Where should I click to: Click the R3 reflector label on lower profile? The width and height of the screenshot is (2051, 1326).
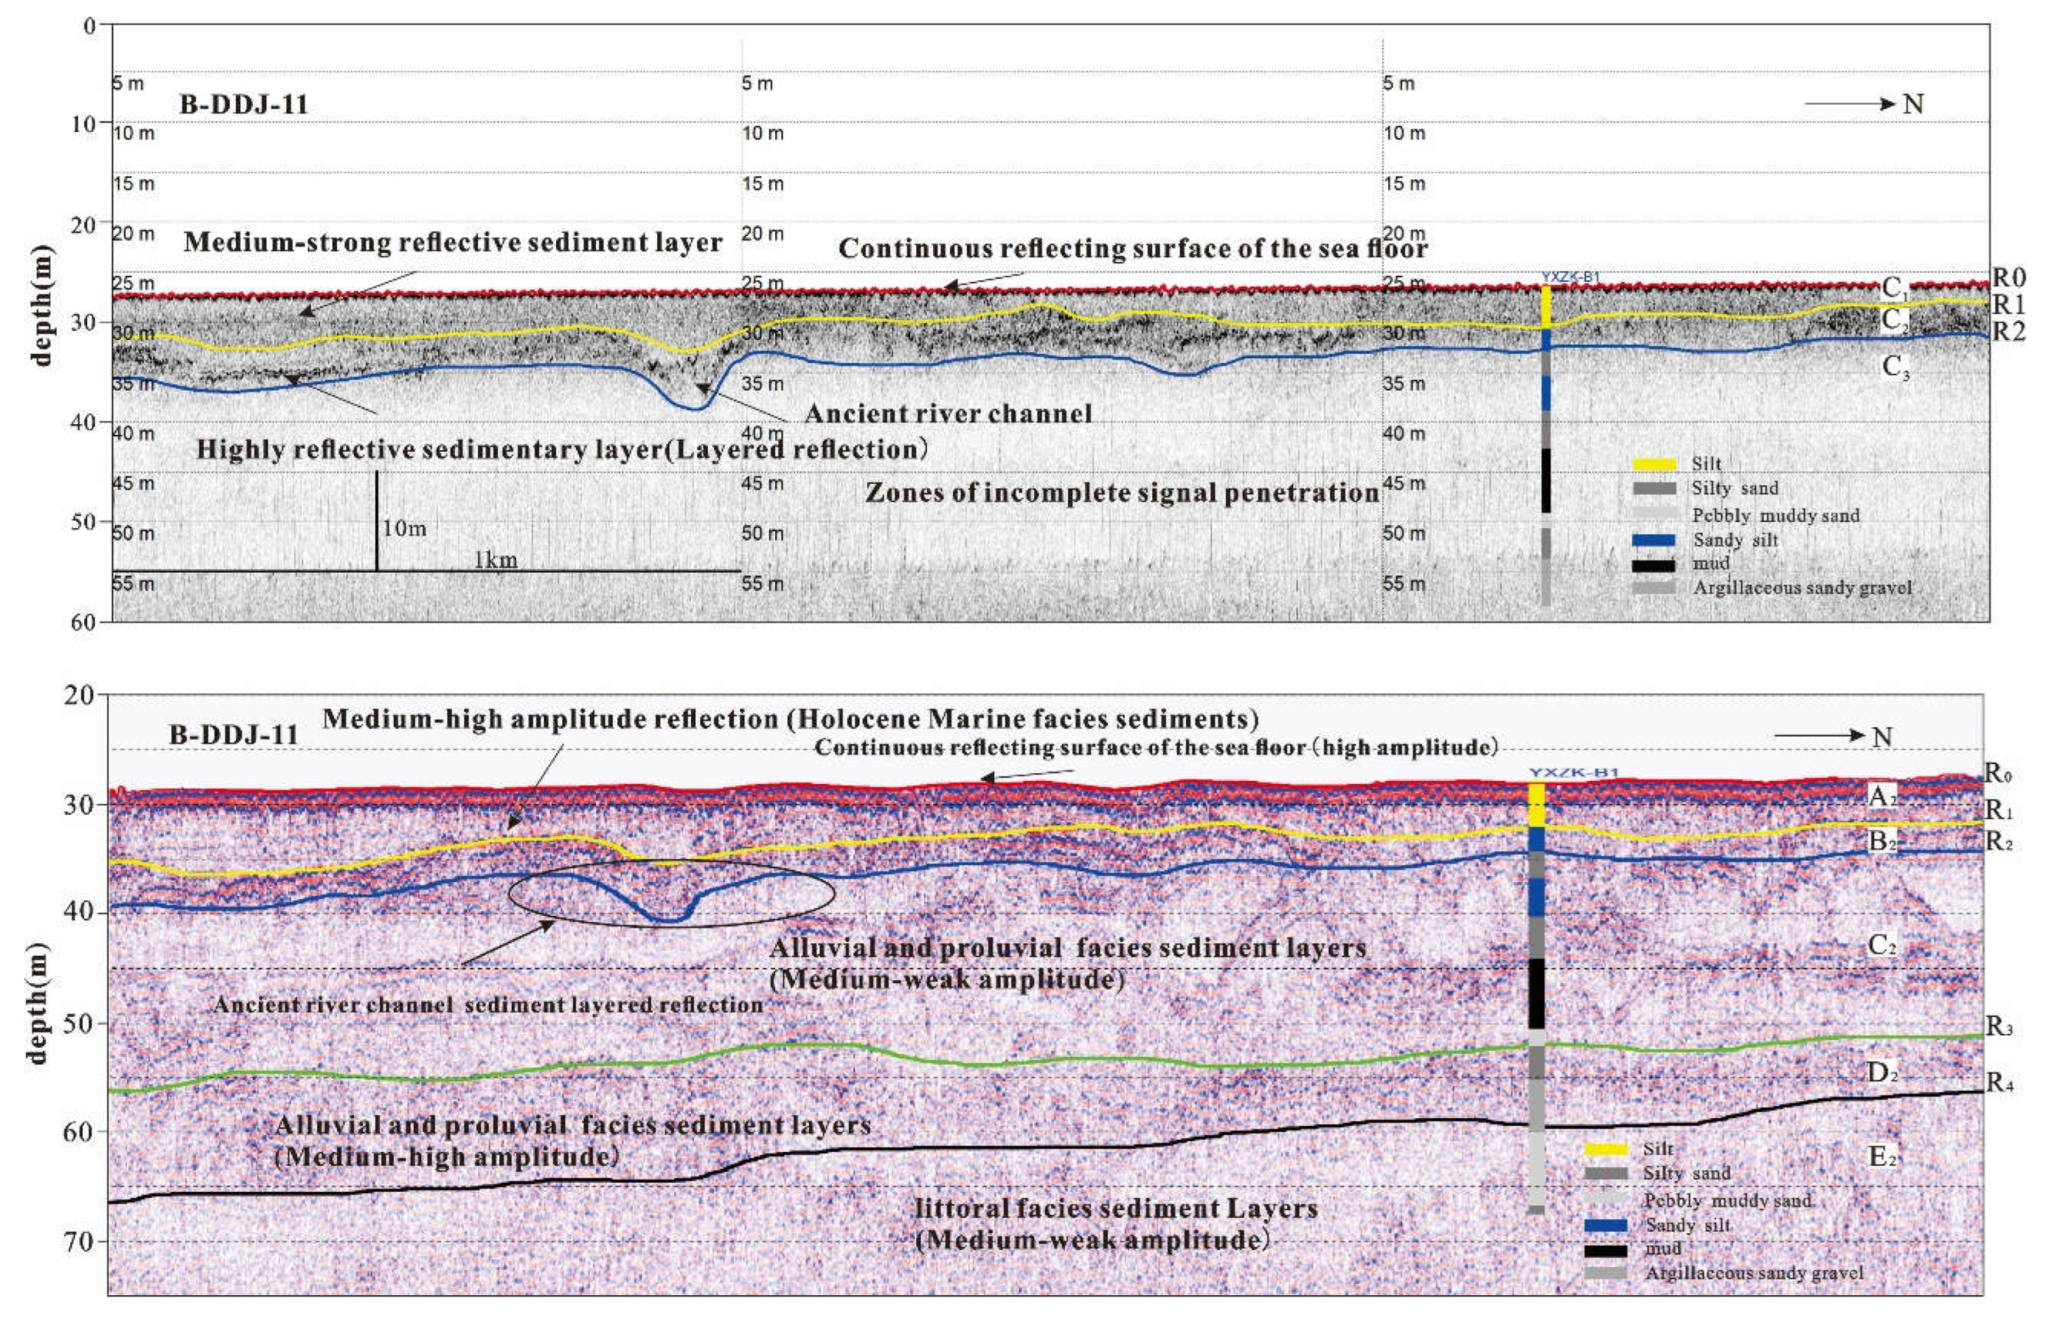point(1998,1026)
